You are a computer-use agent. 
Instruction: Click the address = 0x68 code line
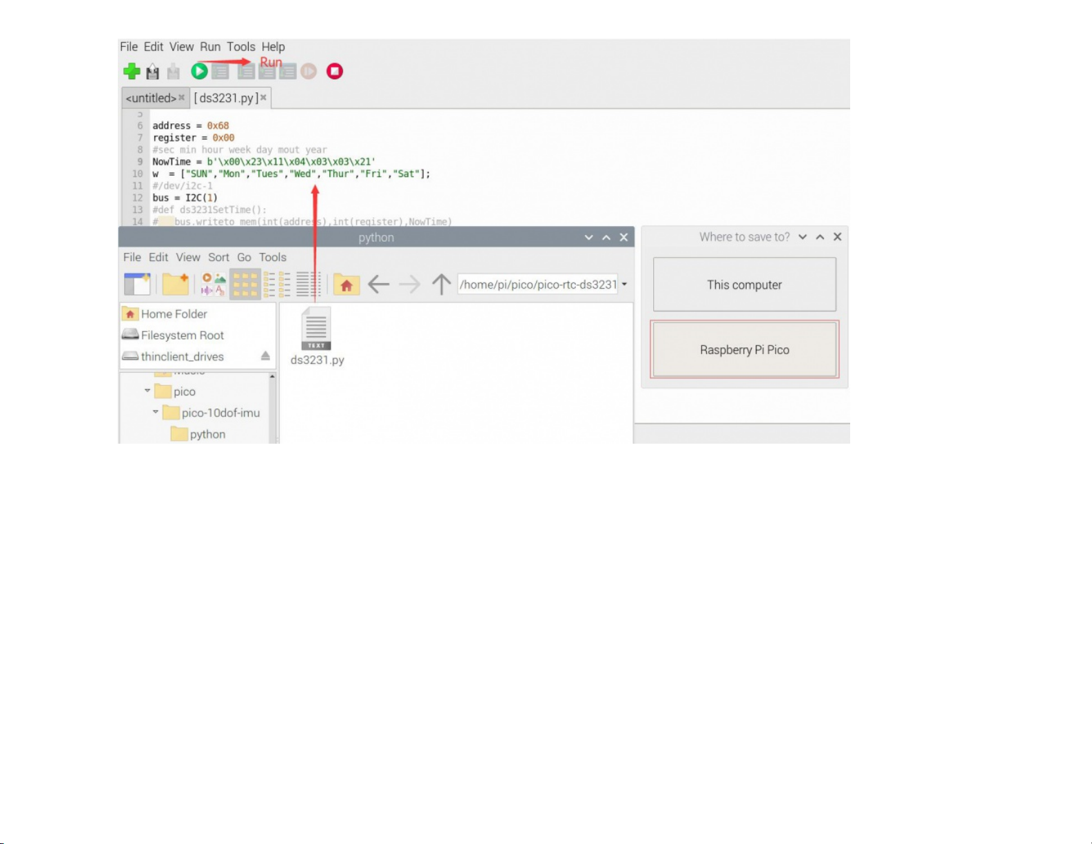pos(191,125)
